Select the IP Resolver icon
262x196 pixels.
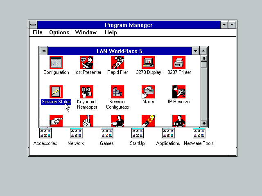pyautogui.click(x=179, y=92)
